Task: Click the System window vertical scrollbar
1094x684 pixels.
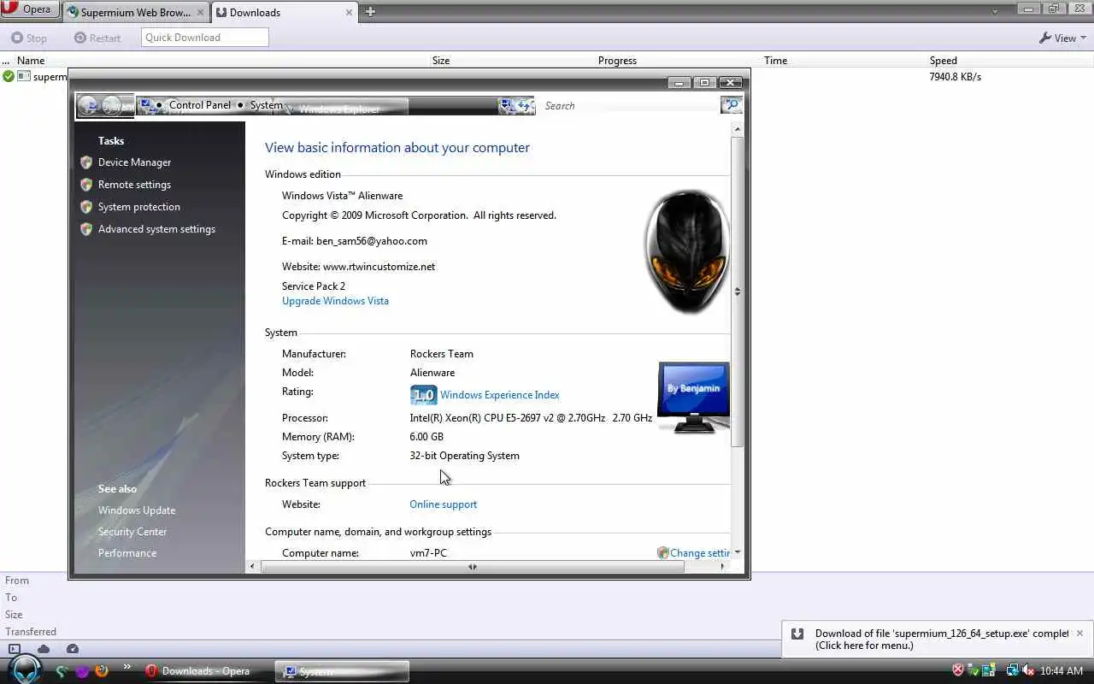Action: pos(738,291)
